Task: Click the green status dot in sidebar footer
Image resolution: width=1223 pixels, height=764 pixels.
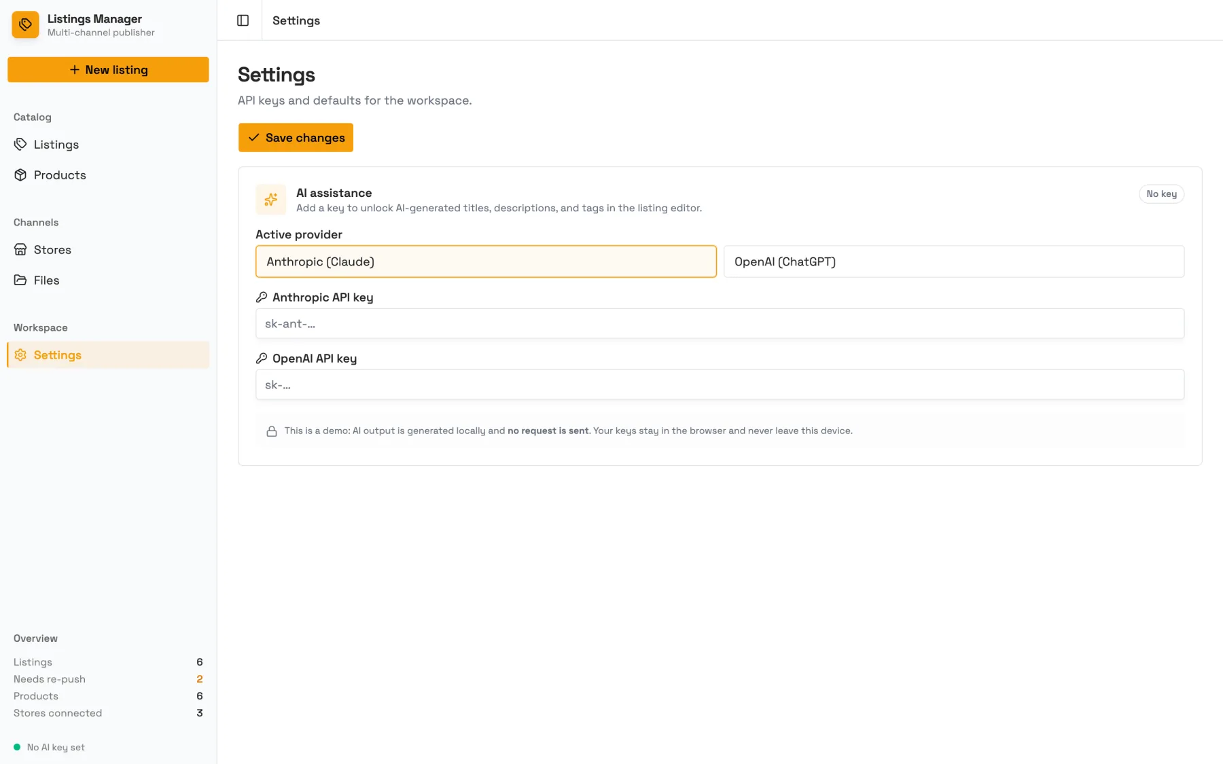Action: click(17, 747)
